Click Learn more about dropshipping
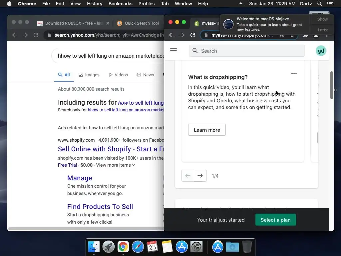 pyautogui.click(x=207, y=130)
